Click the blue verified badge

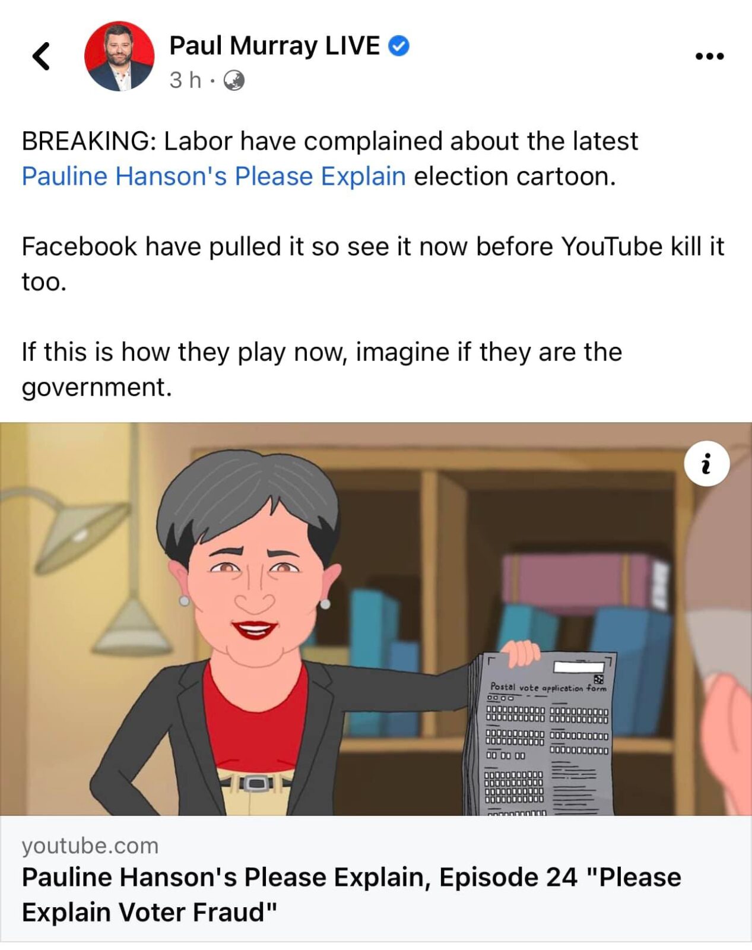(399, 46)
